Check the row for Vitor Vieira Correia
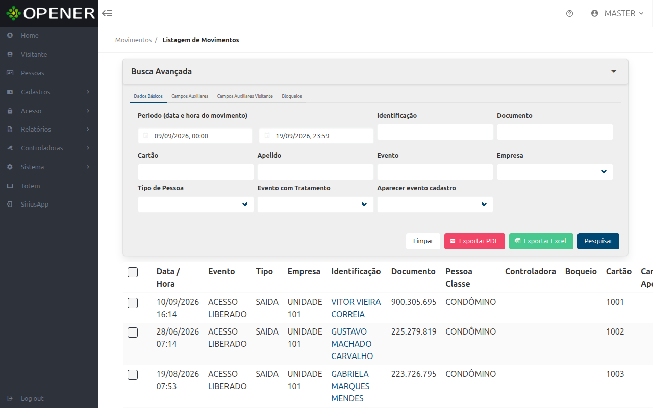 133,303
